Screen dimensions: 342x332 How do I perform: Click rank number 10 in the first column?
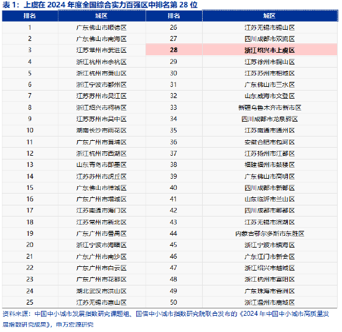pos(30,130)
